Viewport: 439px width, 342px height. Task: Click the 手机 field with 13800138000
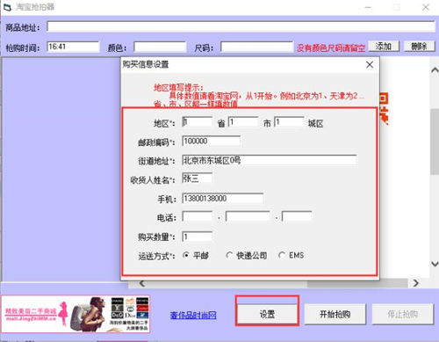[222, 199]
